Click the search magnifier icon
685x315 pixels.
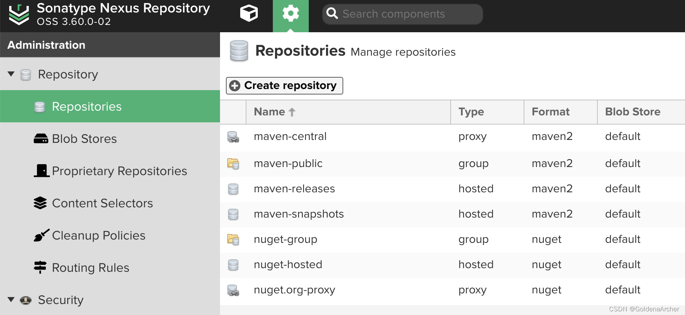pyautogui.click(x=332, y=14)
